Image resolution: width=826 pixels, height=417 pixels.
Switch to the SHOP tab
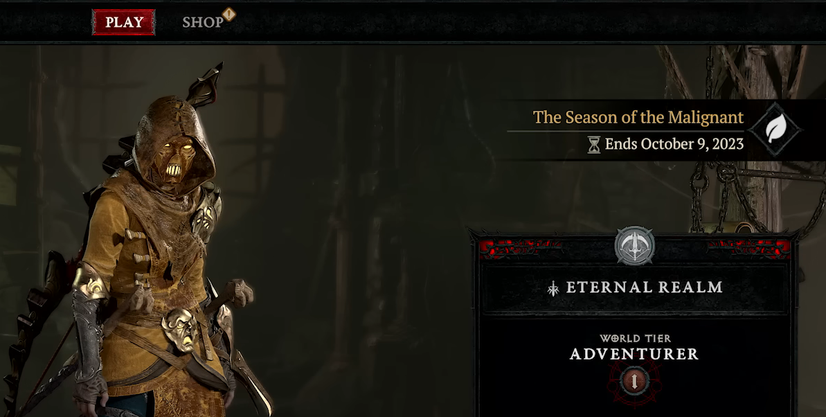203,22
